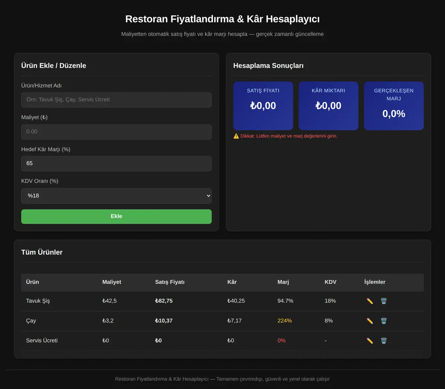Click the 94.7% margin value
Screen dimensions: 445x389
pos(286,301)
